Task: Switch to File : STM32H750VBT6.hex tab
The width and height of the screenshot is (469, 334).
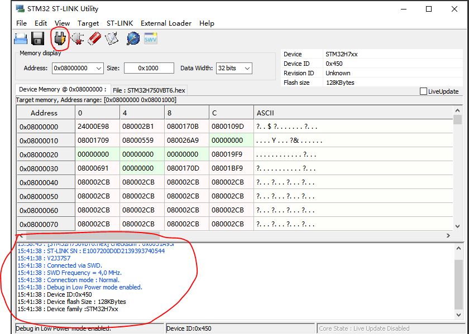Action: (x=149, y=90)
